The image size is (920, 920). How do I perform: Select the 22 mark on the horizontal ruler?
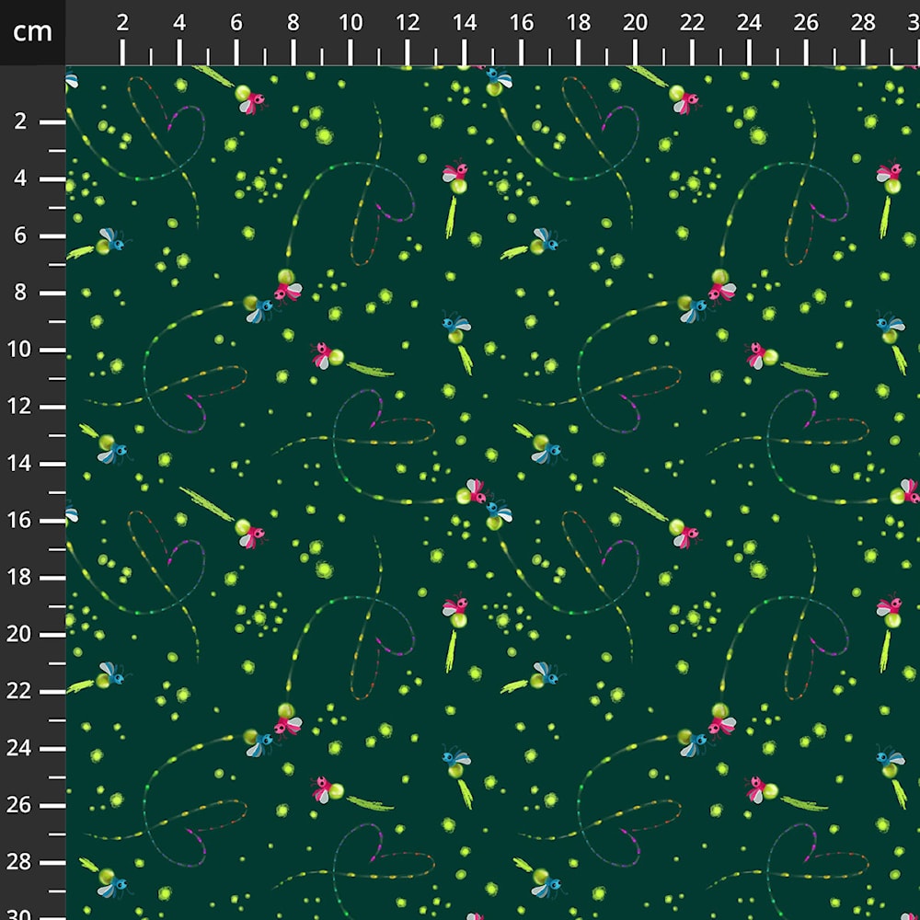pyautogui.click(x=693, y=24)
